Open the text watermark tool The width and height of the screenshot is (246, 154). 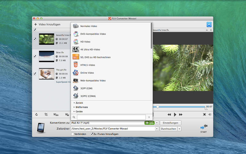point(56,115)
